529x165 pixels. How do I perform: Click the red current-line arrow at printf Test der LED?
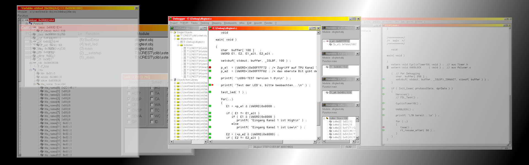212,85
